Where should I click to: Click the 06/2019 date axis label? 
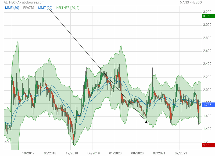(94, 153)
